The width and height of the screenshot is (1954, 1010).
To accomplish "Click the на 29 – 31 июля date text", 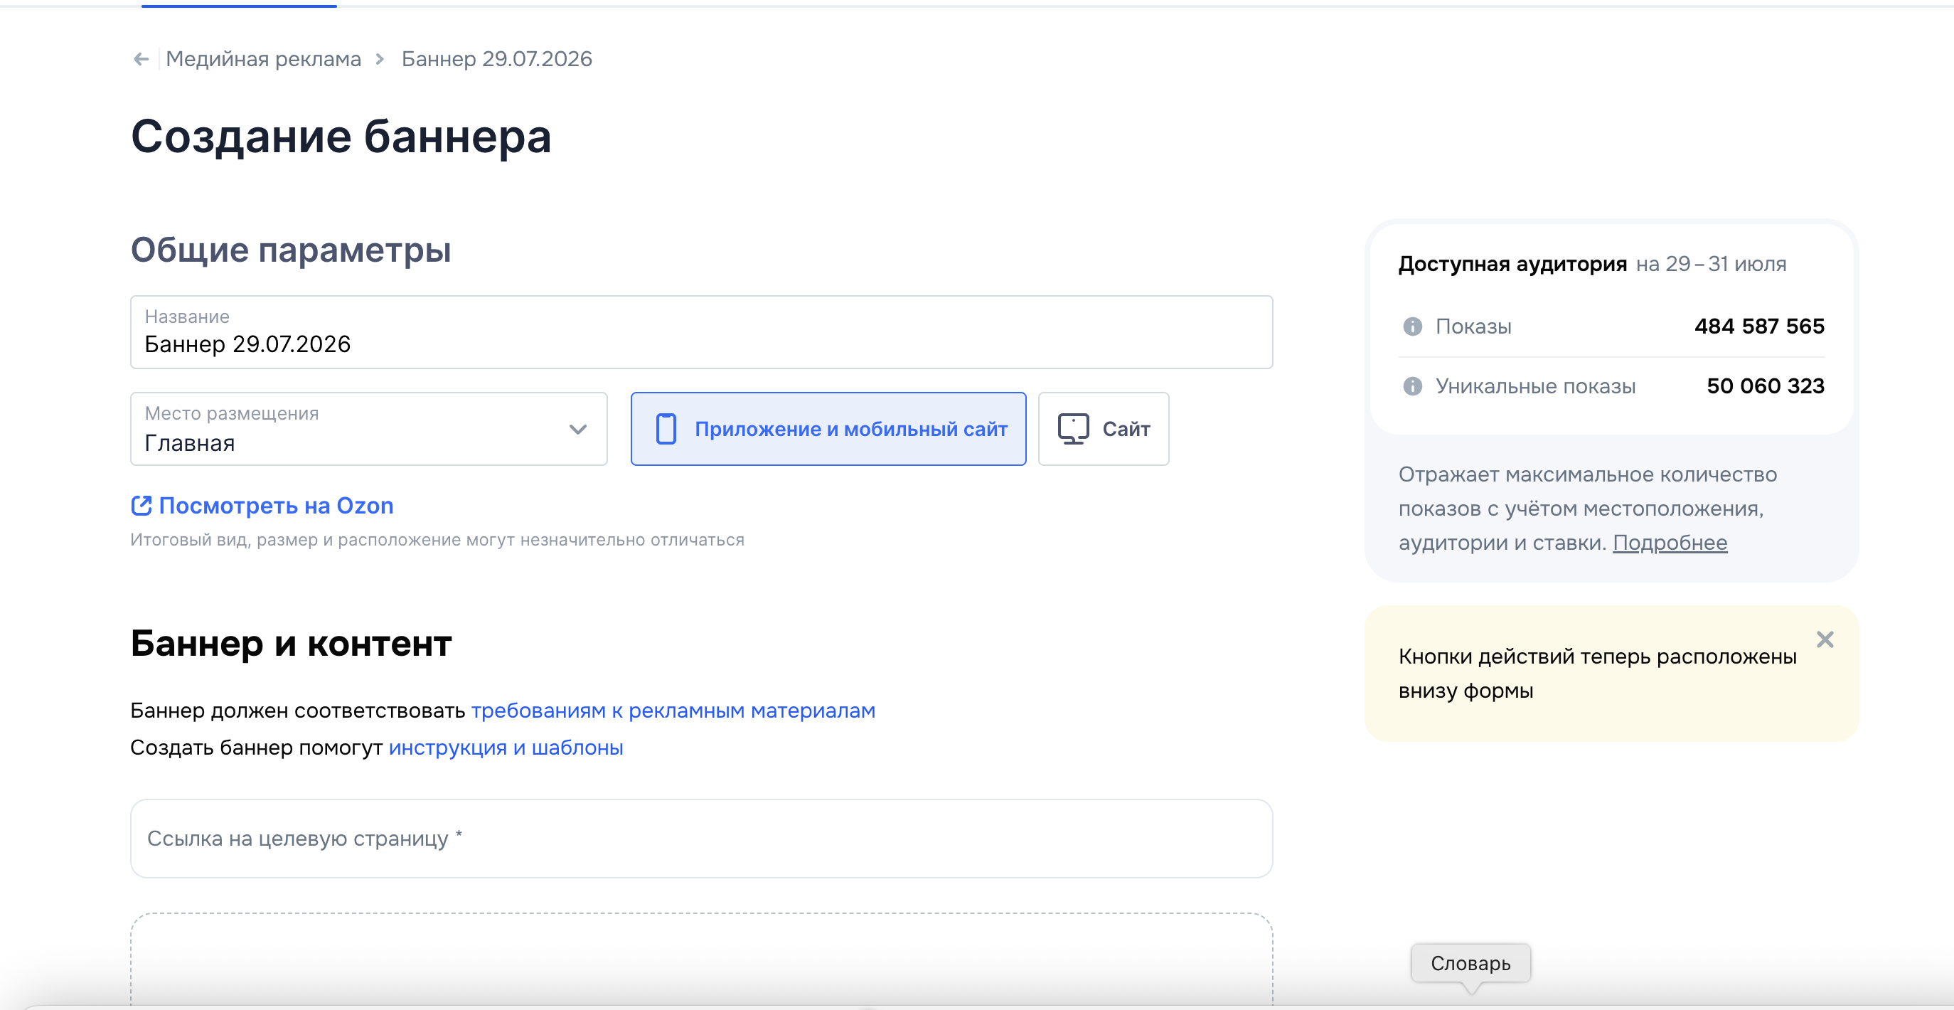I will click(x=1712, y=264).
